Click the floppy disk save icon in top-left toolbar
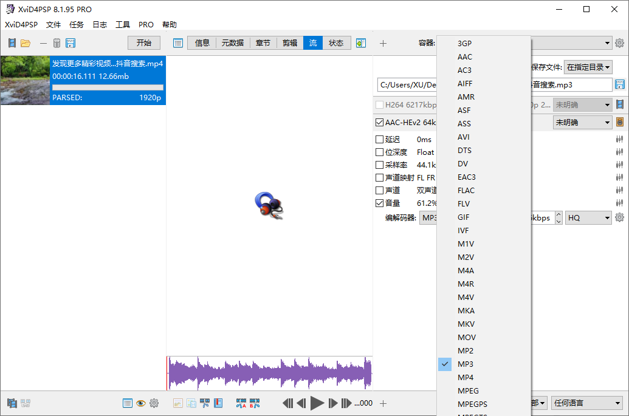This screenshot has width=629, height=416. coord(70,43)
